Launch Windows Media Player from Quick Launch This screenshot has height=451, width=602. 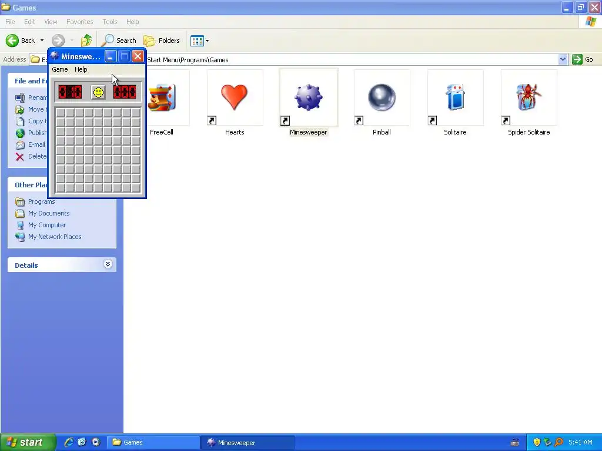96,442
